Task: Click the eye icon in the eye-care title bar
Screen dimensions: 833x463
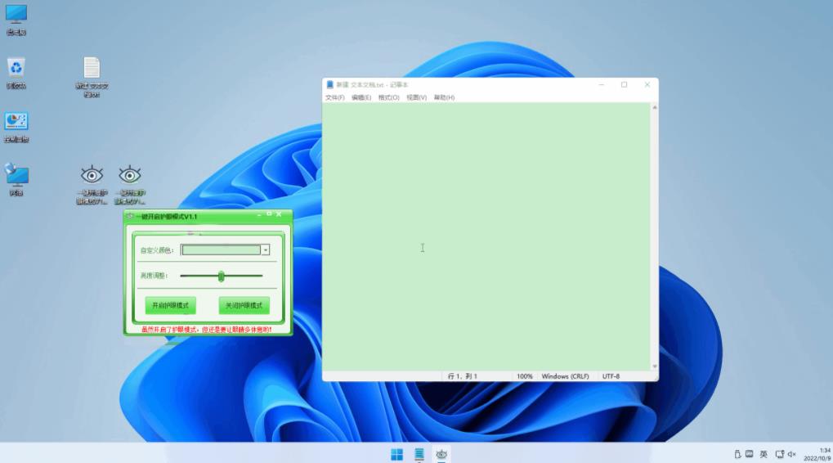Action: tap(130, 216)
